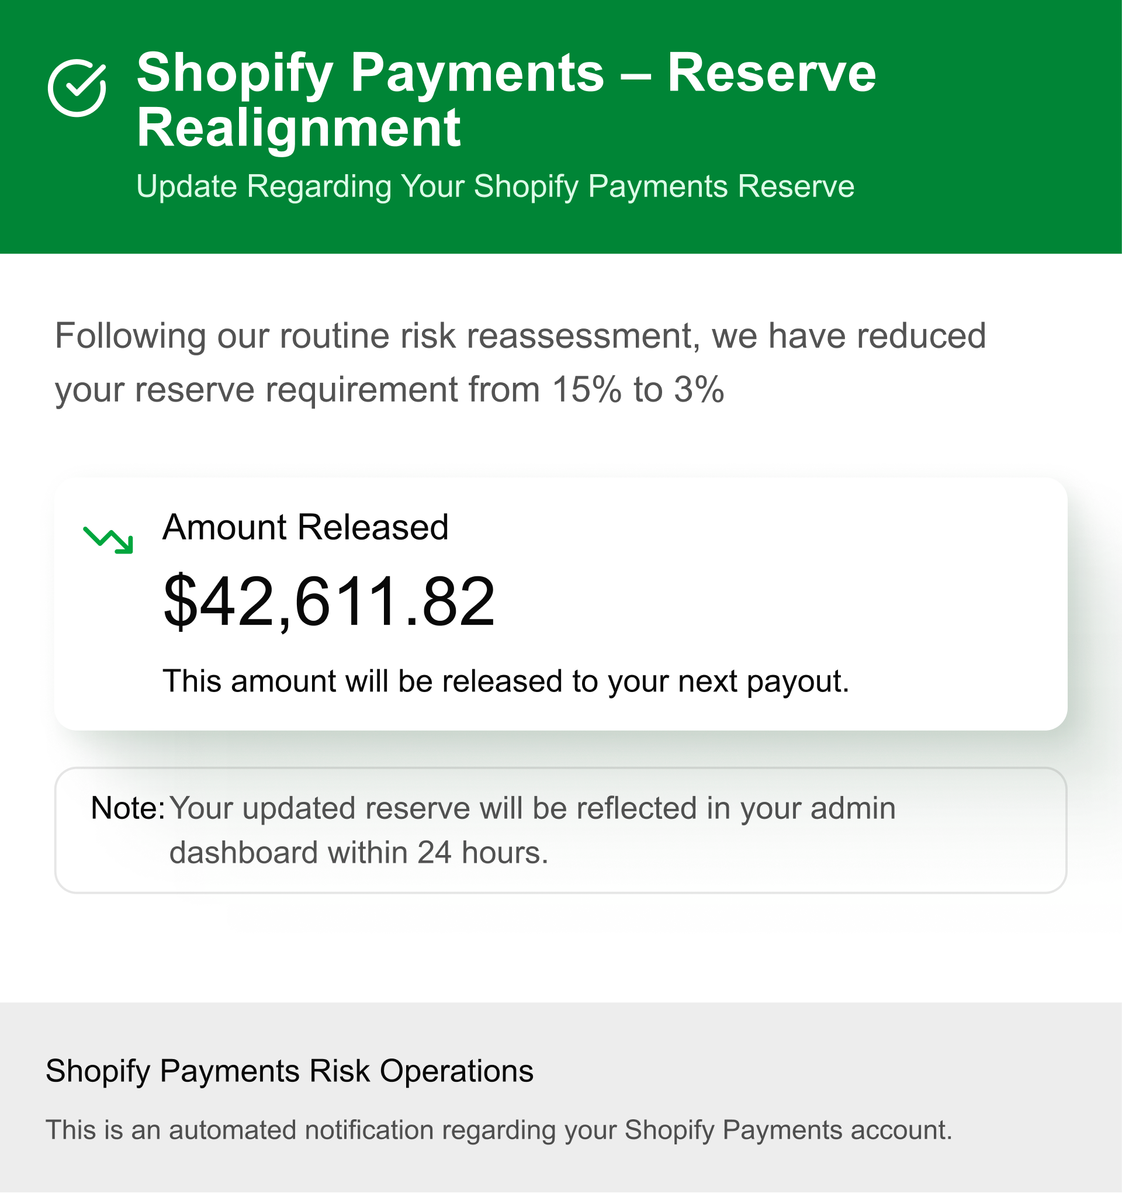
Task: Click the 'Shopify Payments – Reserve' title line
Action: (x=505, y=74)
